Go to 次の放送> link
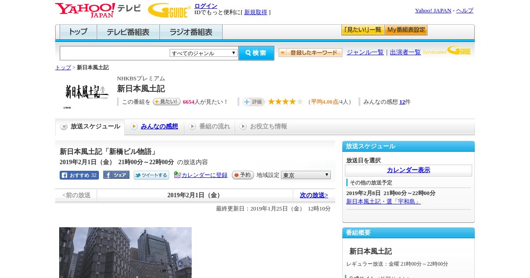 314,195
